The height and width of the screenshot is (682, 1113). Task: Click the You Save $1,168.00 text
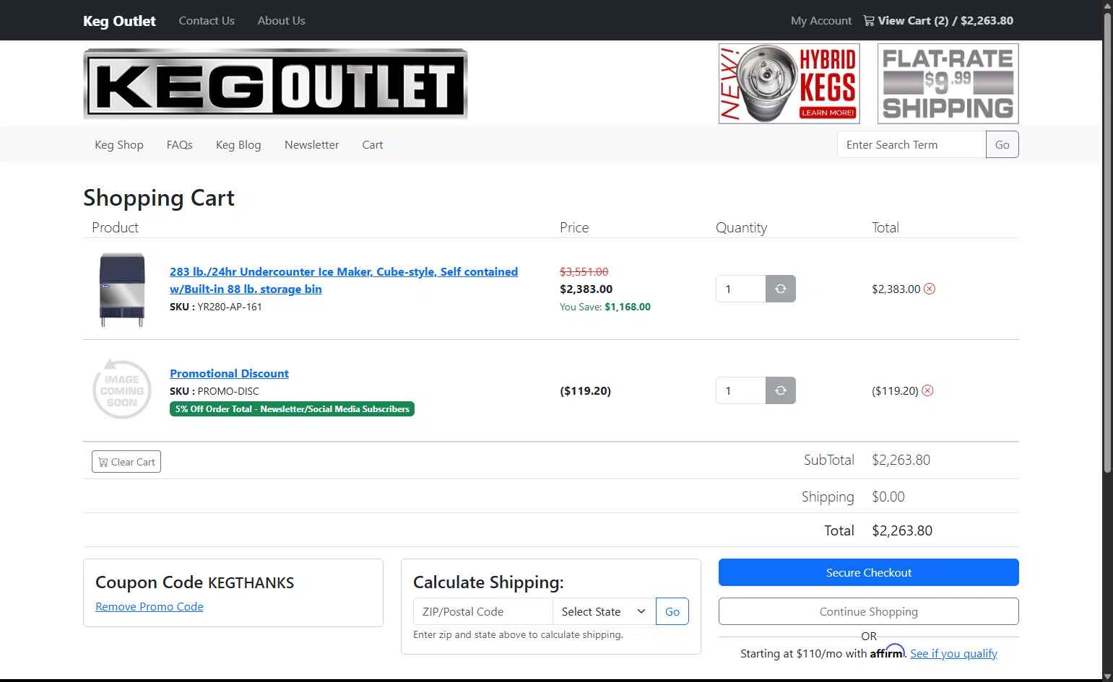point(605,307)
